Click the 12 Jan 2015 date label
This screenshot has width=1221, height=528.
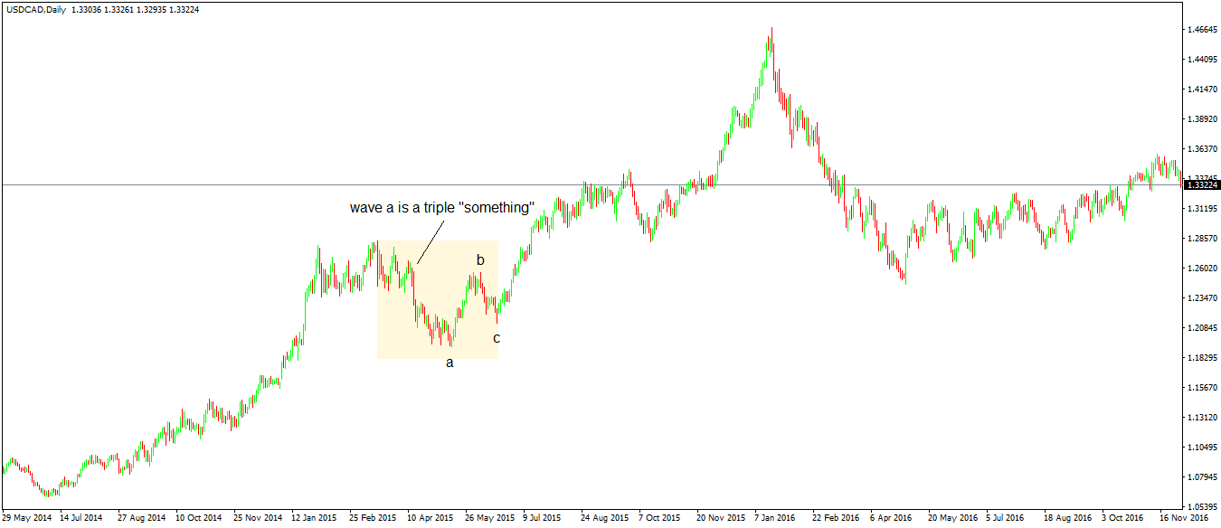316,519
